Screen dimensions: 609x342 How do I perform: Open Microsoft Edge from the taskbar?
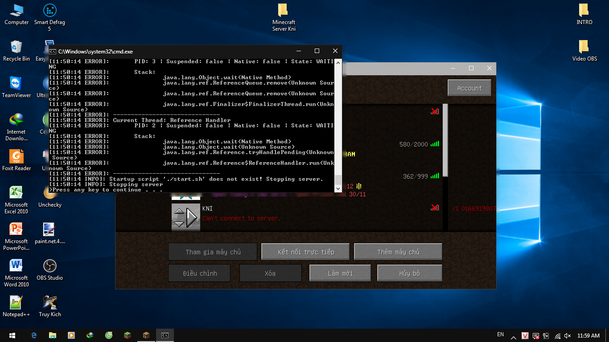(34, 335)
